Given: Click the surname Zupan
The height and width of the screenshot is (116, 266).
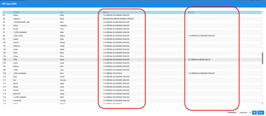Looking at the screenshot, I should 15,39.
